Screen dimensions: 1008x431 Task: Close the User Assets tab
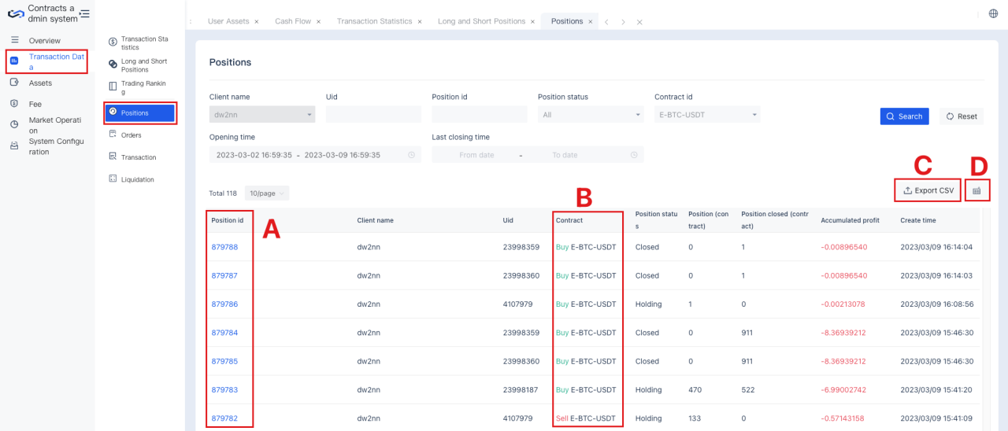[x=257, y=22]
